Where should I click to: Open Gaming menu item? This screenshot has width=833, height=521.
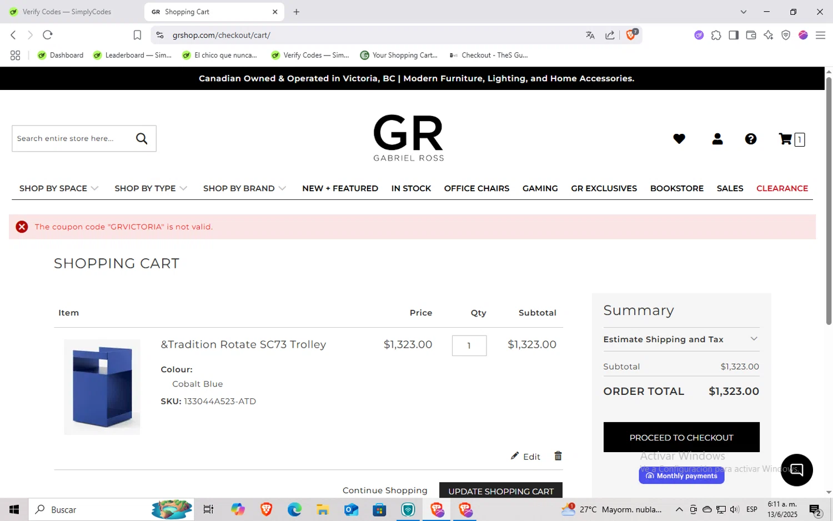pos(540,188)
